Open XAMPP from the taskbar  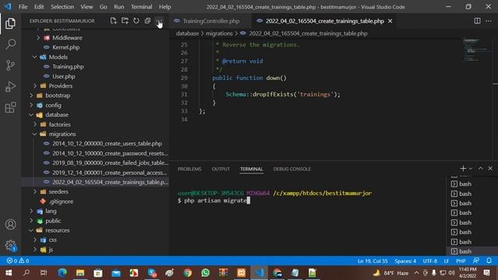coord(241,273)
